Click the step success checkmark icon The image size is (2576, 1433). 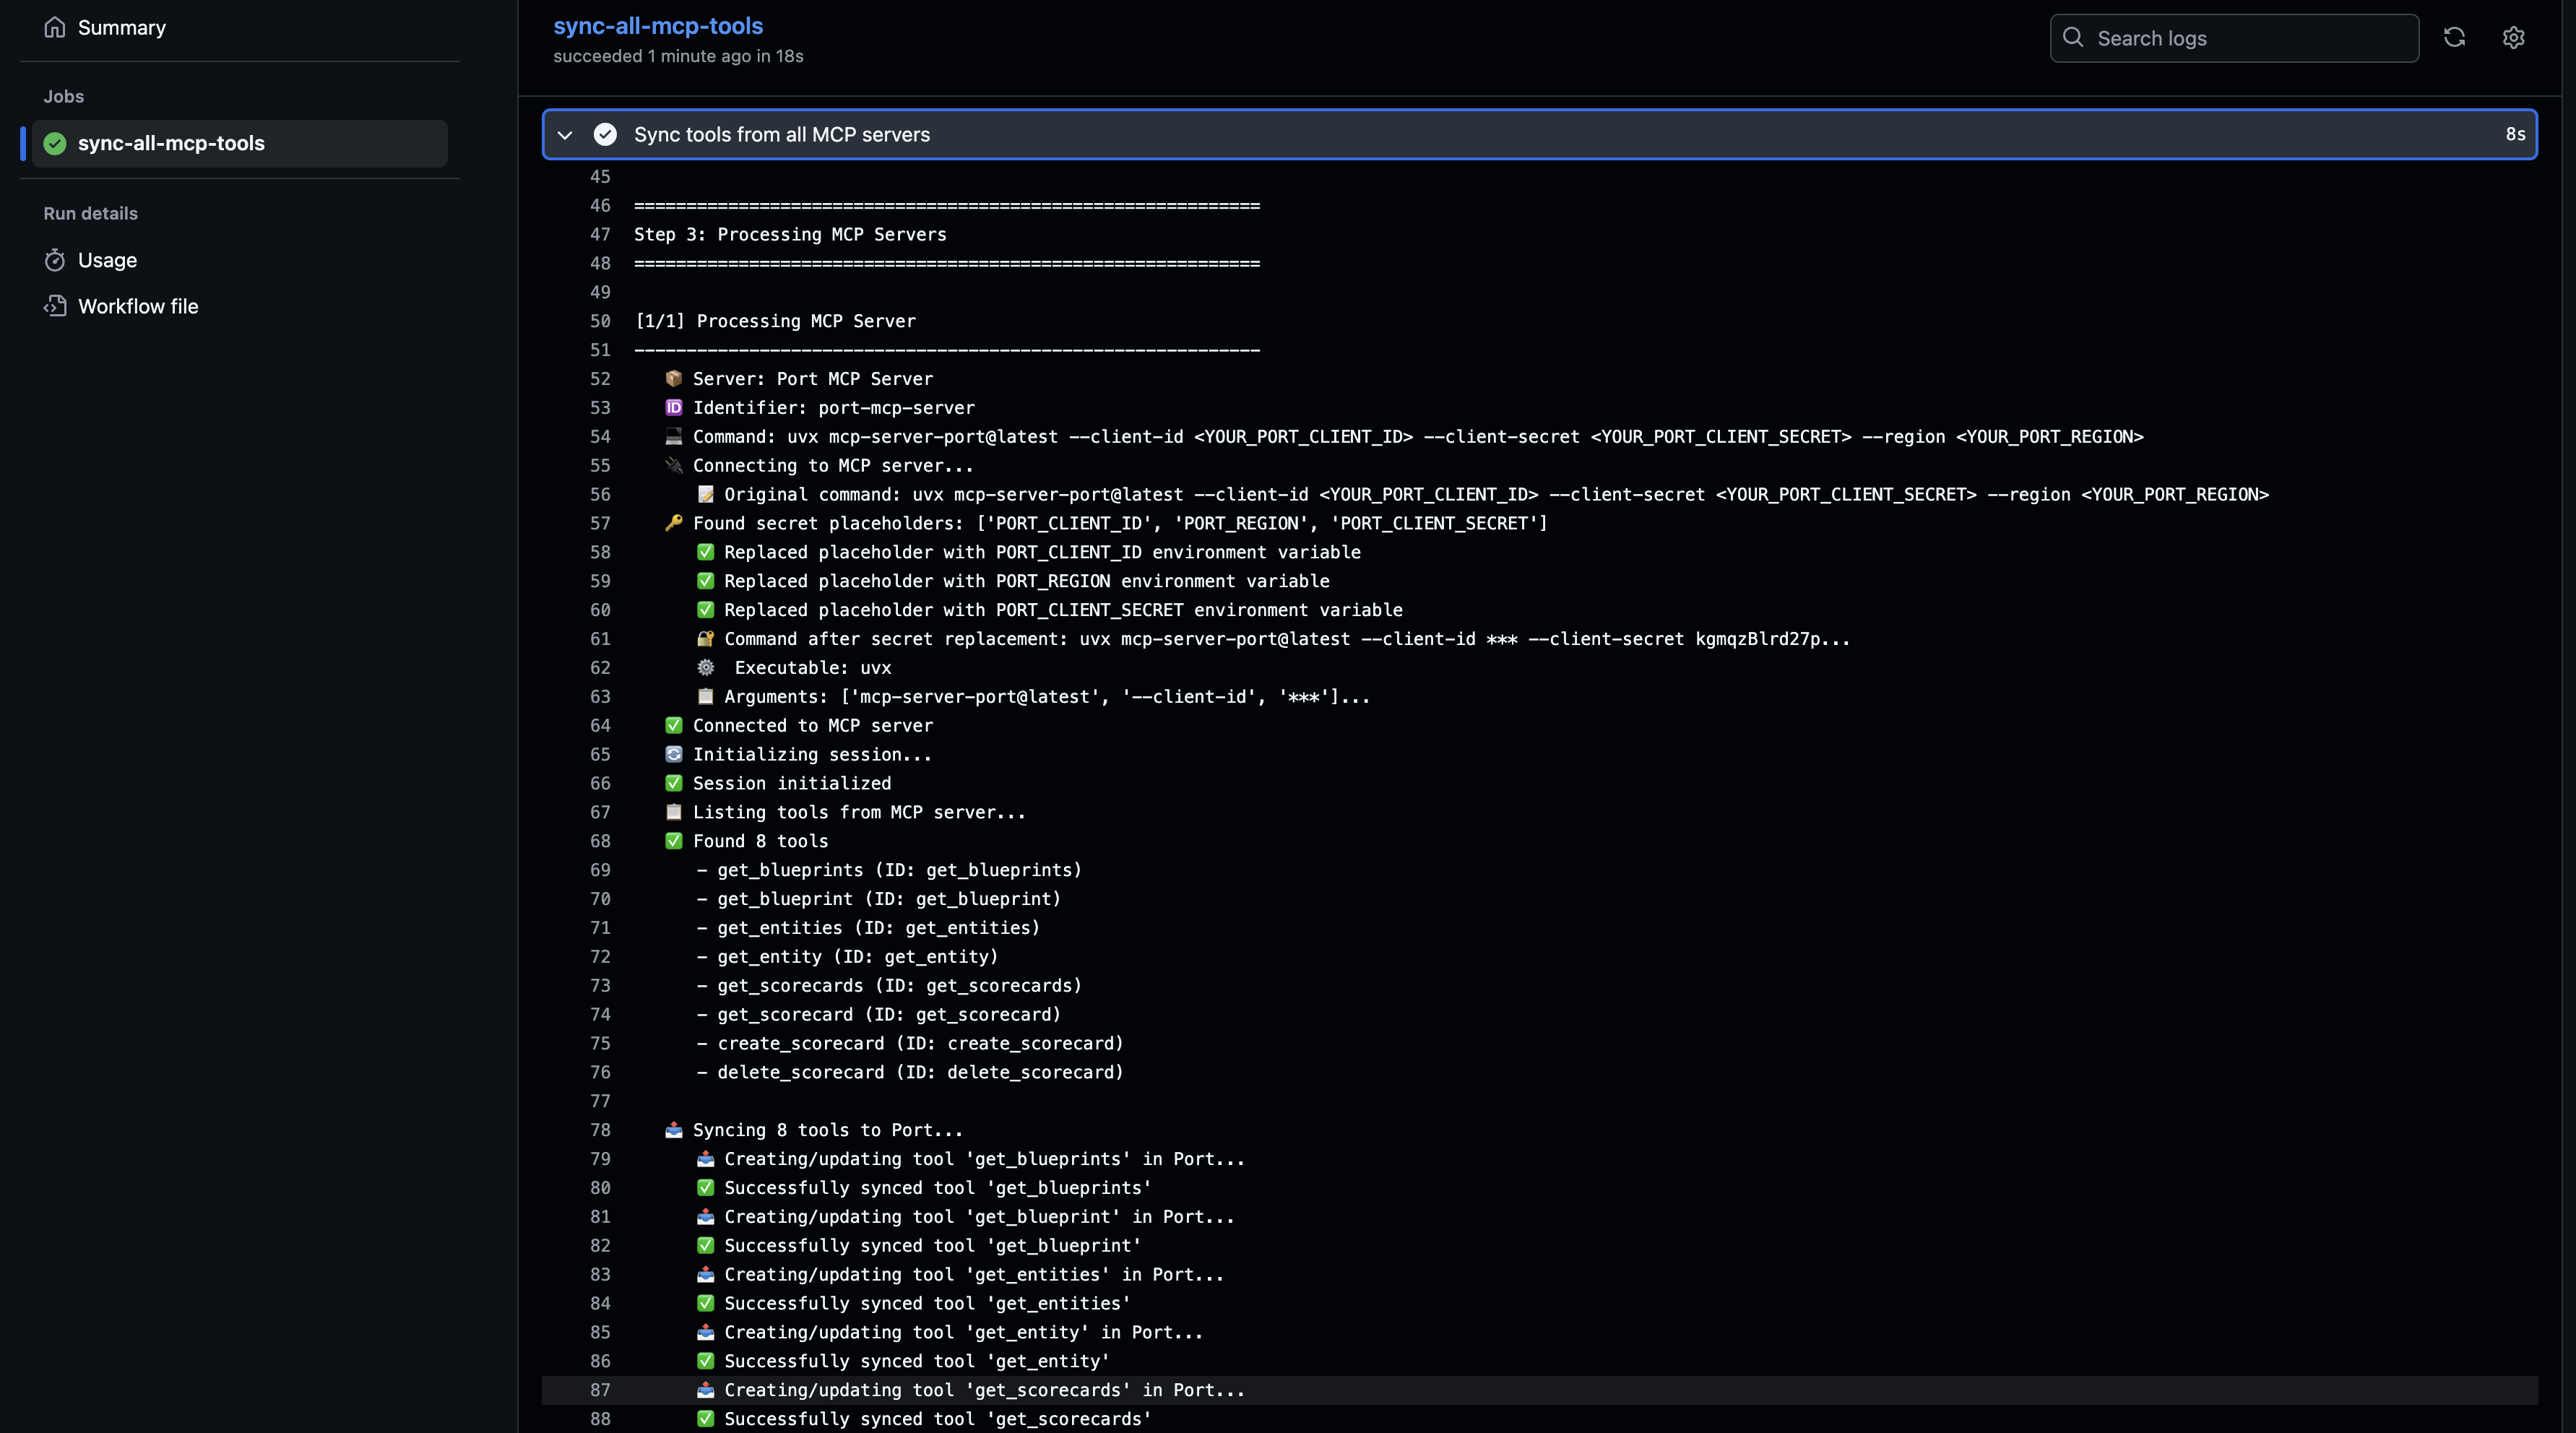pos(605,134)
